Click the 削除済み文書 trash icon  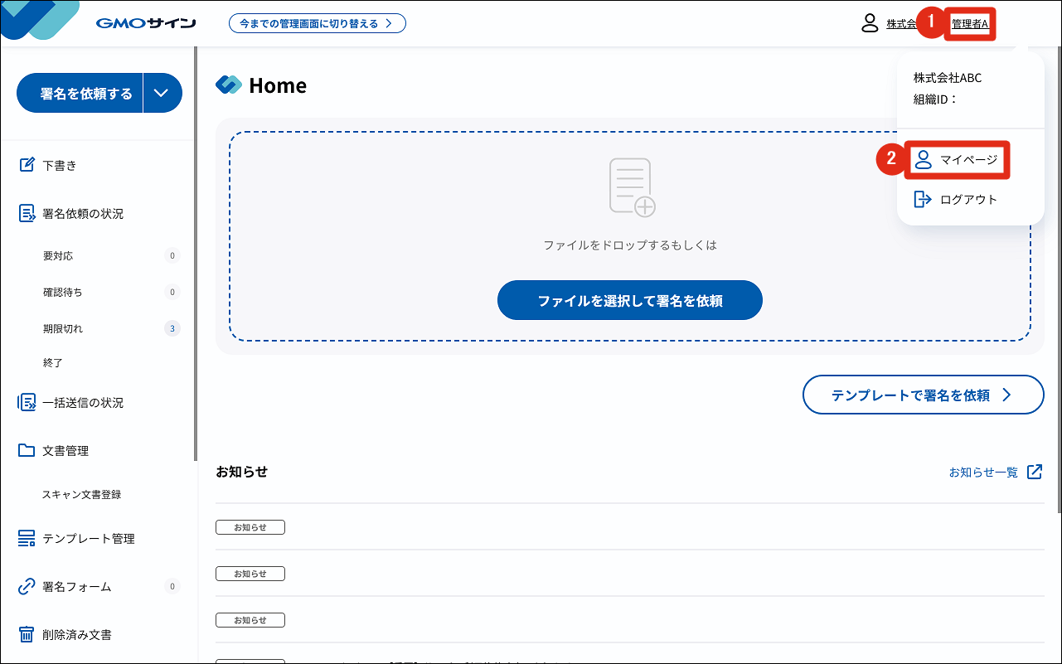(27, 635)
